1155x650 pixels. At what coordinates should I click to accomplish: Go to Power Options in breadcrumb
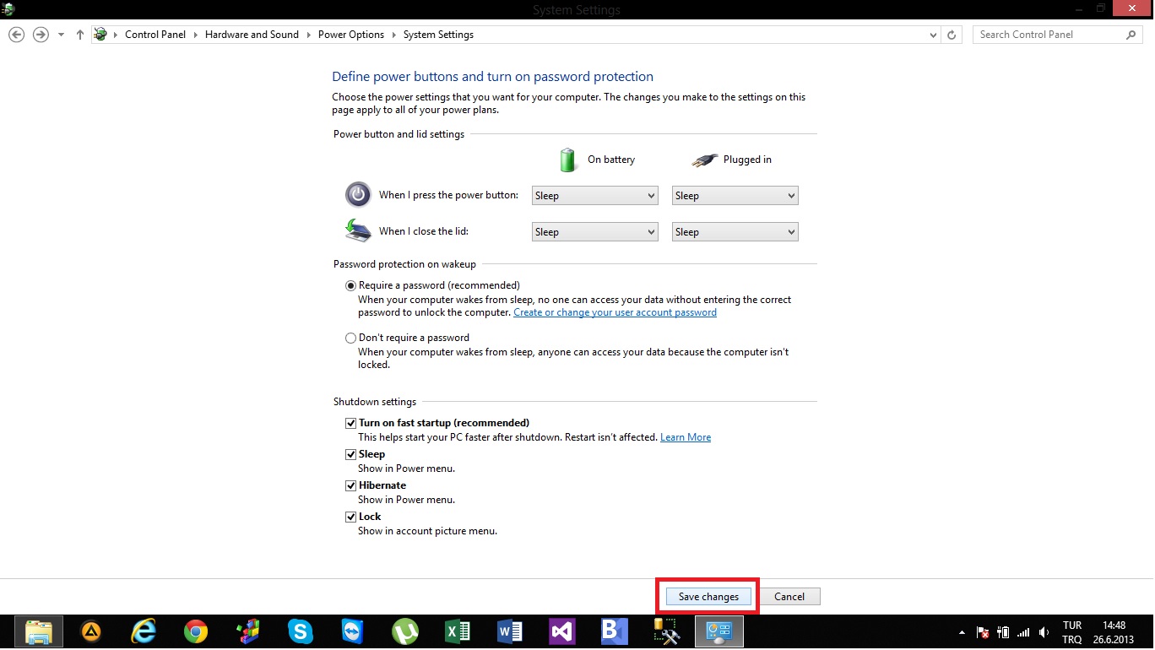tap(350, 35)
